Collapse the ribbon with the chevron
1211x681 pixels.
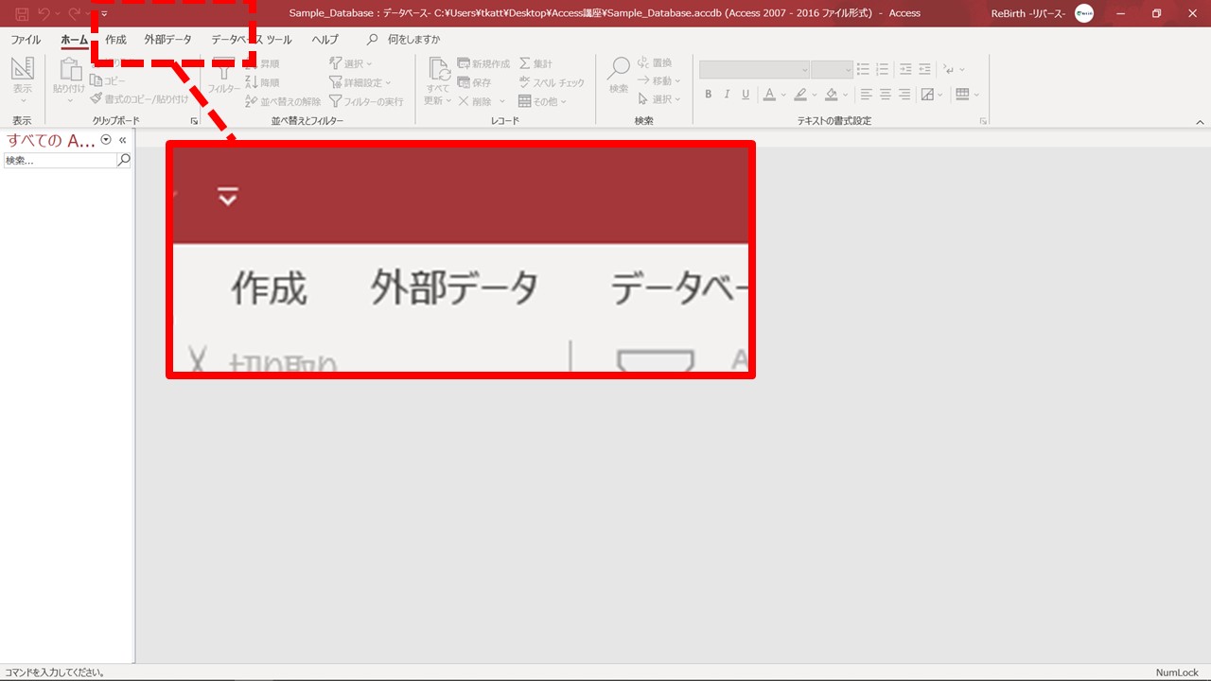1200,122
